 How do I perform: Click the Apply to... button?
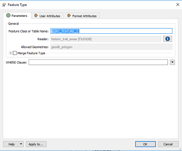point(36,144)
